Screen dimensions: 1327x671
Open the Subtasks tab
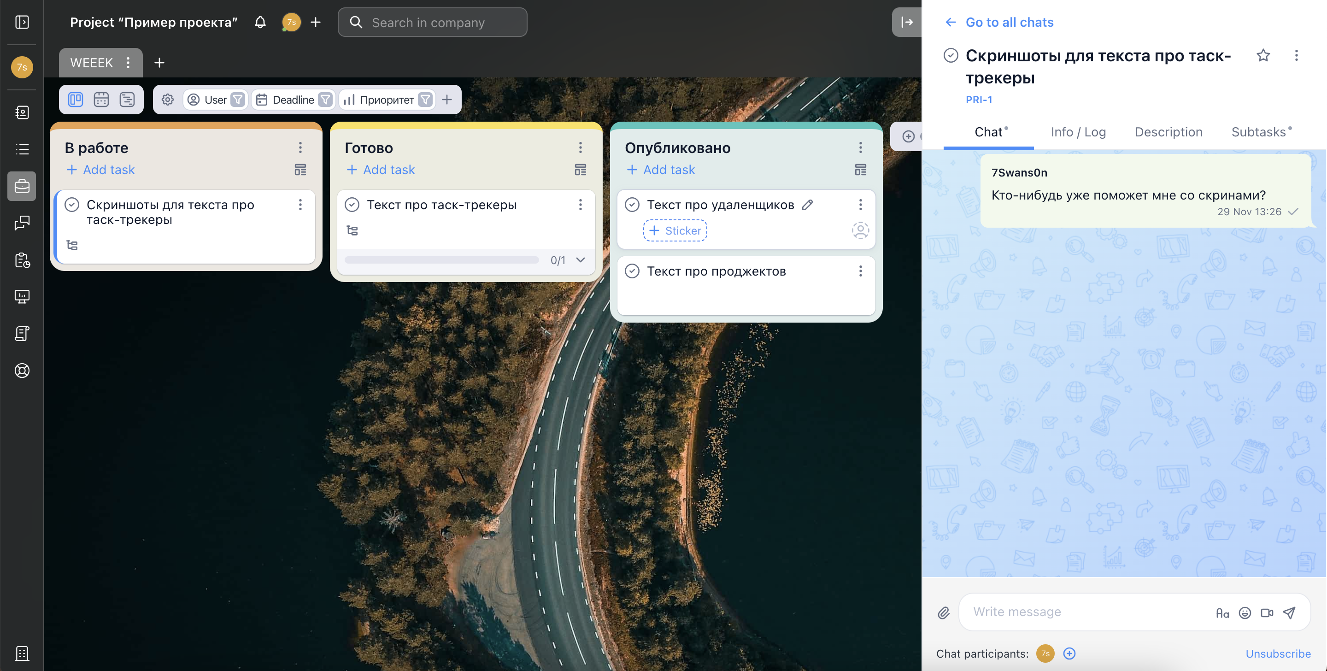click(1258, 132)
